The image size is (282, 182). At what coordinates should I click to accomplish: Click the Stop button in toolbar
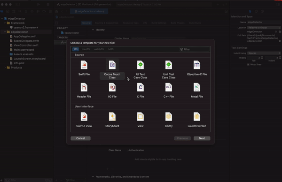(48, 5)
